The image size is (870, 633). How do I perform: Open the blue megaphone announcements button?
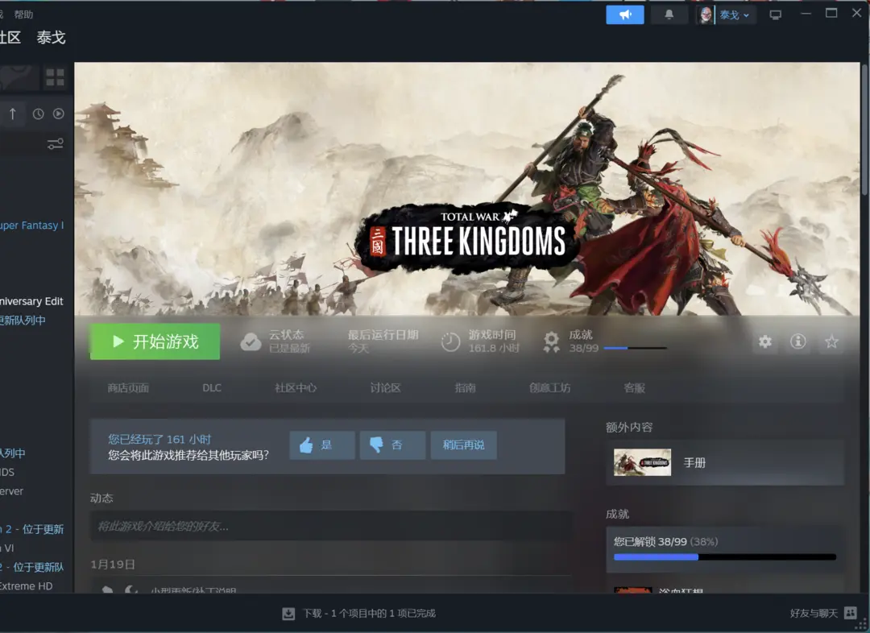[625, 15]
